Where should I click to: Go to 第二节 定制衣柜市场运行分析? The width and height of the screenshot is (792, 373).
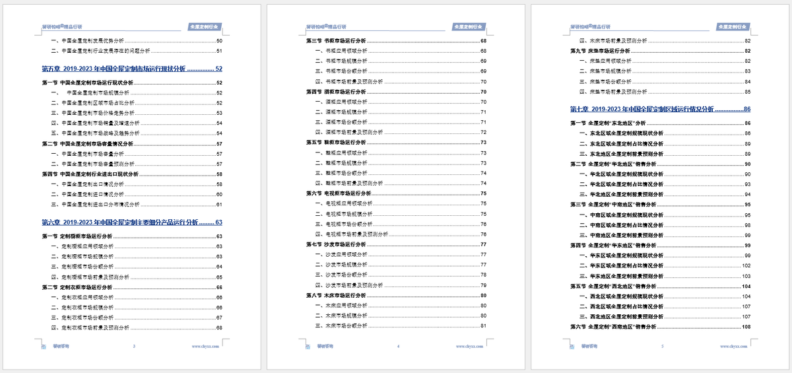[132, 287]
